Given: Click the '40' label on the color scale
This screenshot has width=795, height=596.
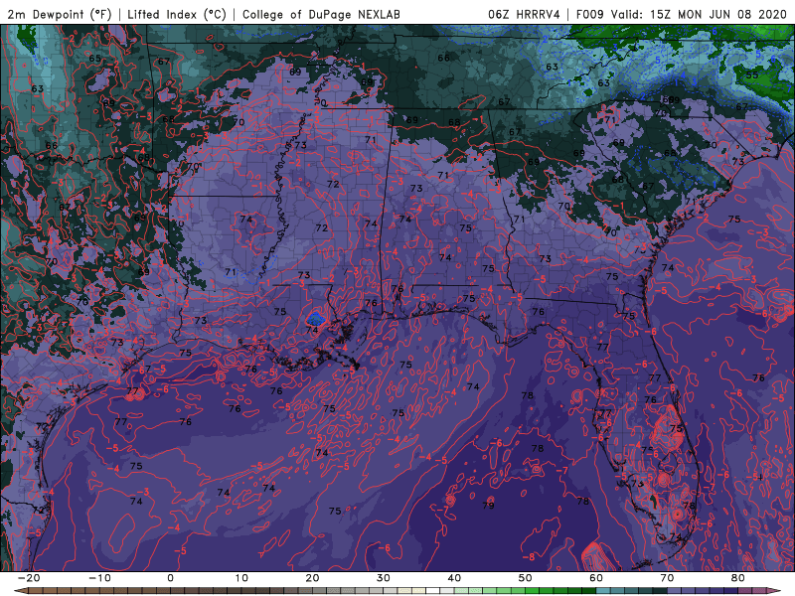Looking at the screenshot, I should (x=454, y=578).
